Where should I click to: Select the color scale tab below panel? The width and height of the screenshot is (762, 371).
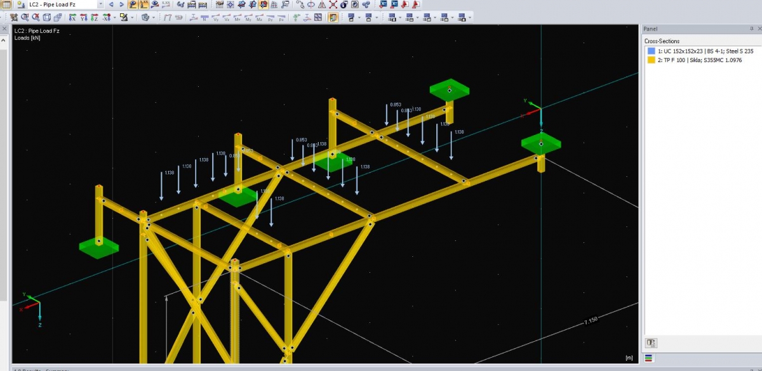(x=648, y=358)
